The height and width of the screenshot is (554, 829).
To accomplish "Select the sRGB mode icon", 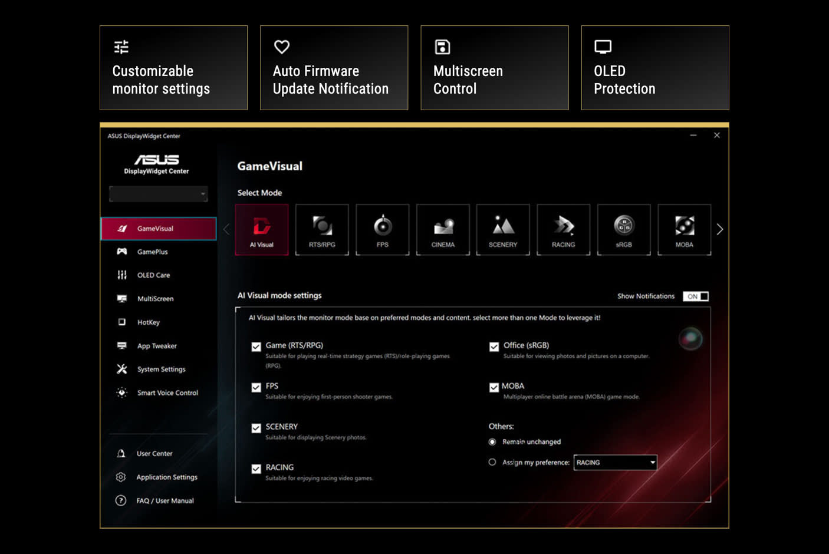I will [x=624, y=229].
